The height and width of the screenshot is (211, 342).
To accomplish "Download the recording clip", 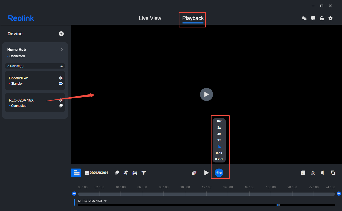I will 303,173.
